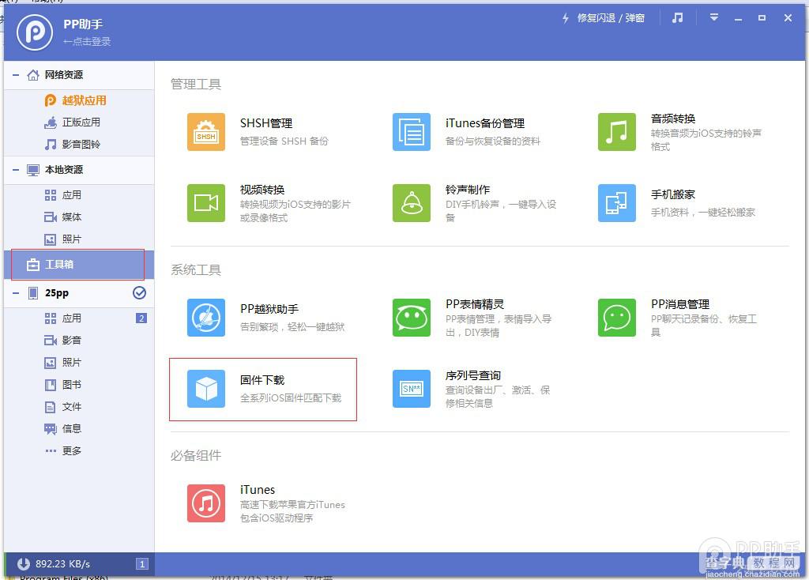The width and height of the screenshot is (809, 580).
Task: Click the iTunes title under 必备组件
Action: pos(258,490)
